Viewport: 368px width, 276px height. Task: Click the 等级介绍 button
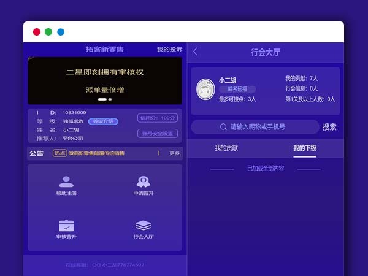coord(103,121)
